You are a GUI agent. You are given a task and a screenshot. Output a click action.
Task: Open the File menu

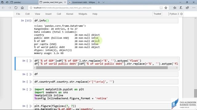18,14
